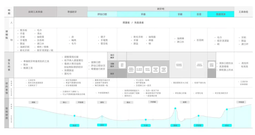255x135 pixels.
Task: Click the hollow emotion point in 評估口腔 column
Action: click(102, 116)
